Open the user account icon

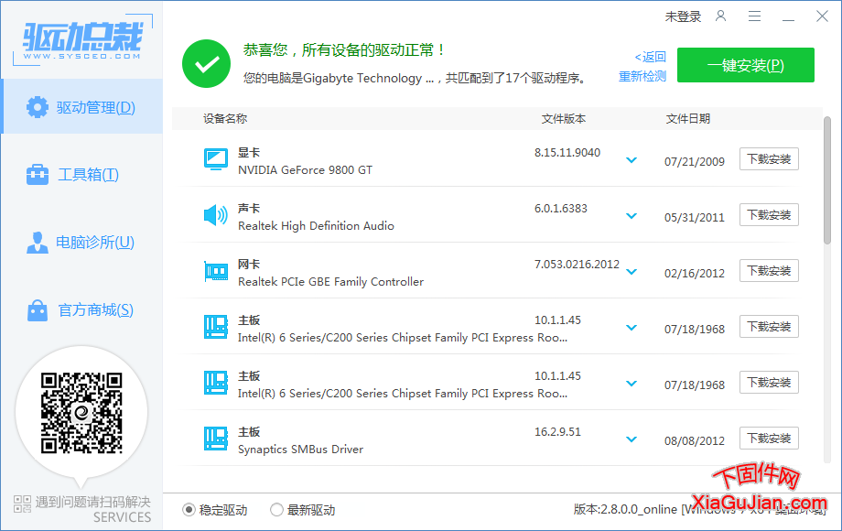[x=720, y=16]
